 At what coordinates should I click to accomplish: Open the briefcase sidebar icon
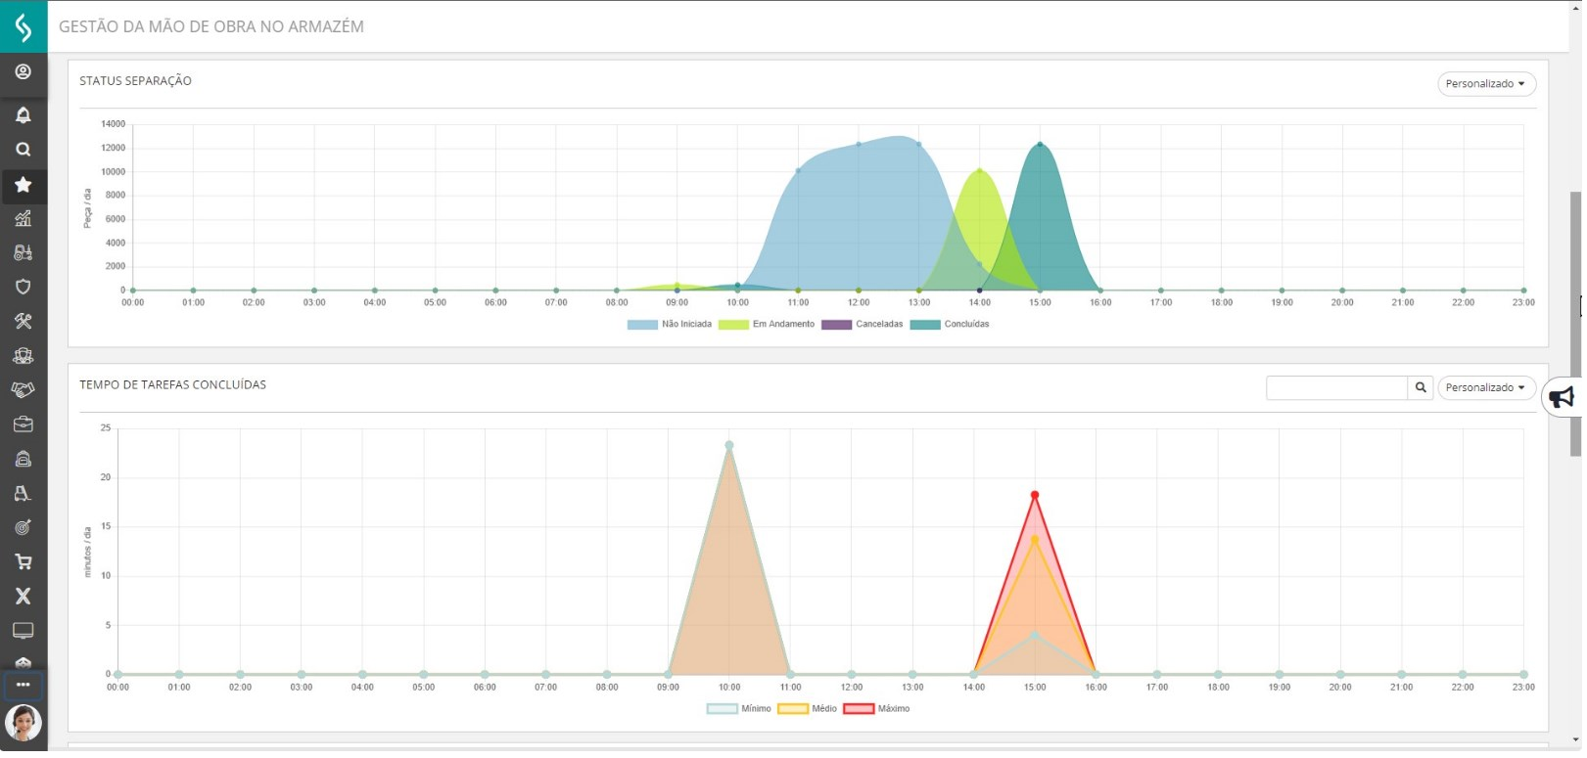point(23,424)
